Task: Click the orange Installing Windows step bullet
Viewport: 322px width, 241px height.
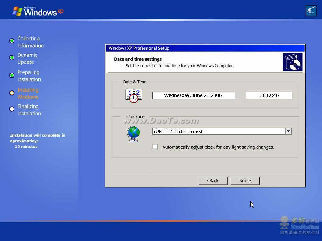Action: click(12, 93)
